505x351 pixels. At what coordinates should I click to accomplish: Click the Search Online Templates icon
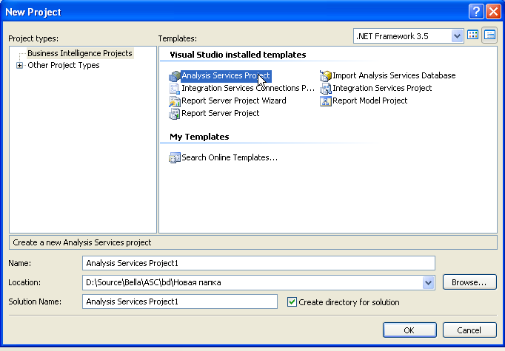(175, 157)
